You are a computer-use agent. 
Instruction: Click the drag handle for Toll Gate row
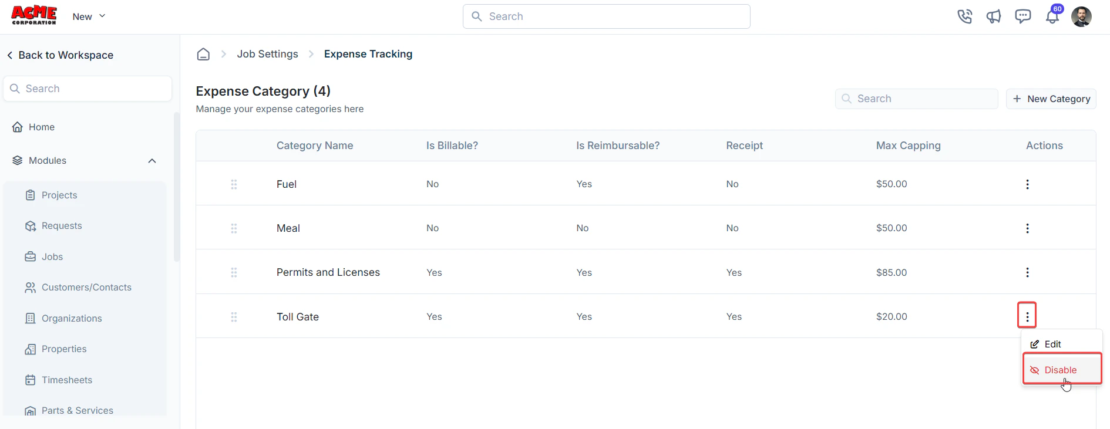pos(234,317)
